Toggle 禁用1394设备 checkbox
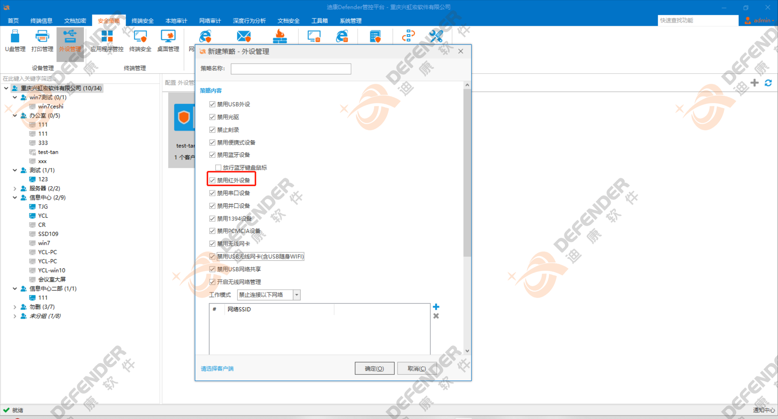Screen dimensions: 778x419 (212, 219)
